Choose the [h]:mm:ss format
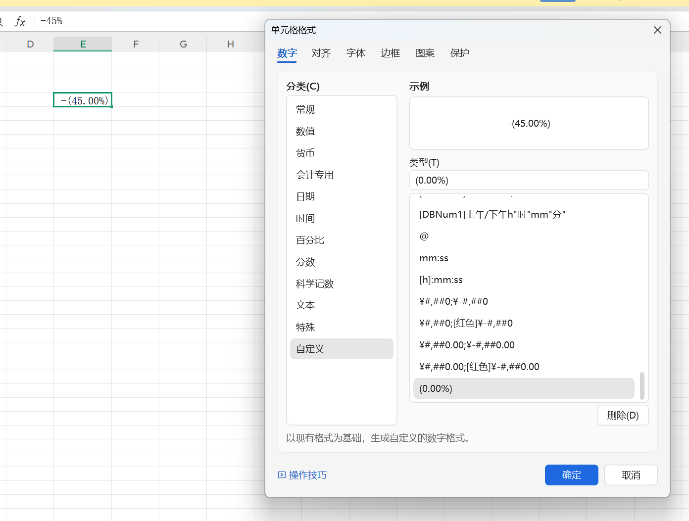Screen dimensions: 689x521 [x=524, y=280]
